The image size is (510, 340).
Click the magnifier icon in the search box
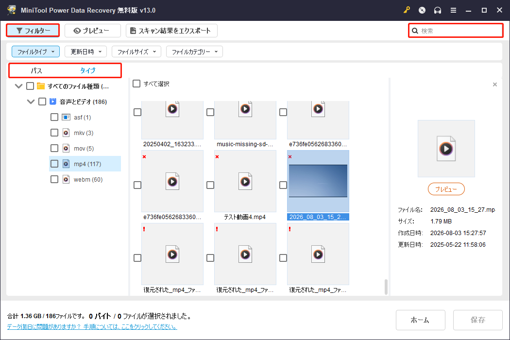(415, 31)
